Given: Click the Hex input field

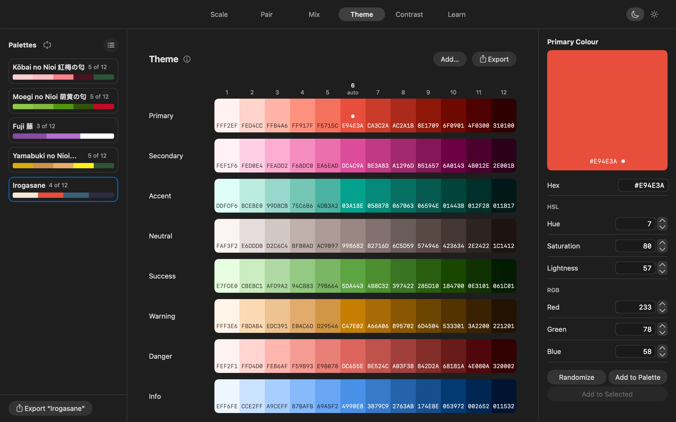Looking at the screenshot, I should point(643,185).
